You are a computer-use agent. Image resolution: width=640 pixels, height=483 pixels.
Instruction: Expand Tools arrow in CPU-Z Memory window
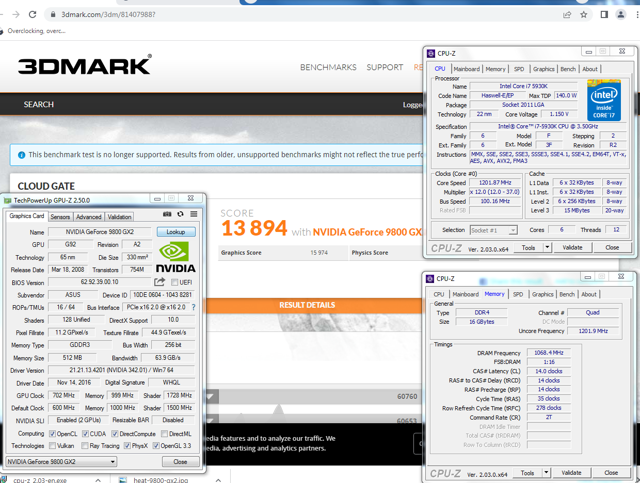(546, 473)
